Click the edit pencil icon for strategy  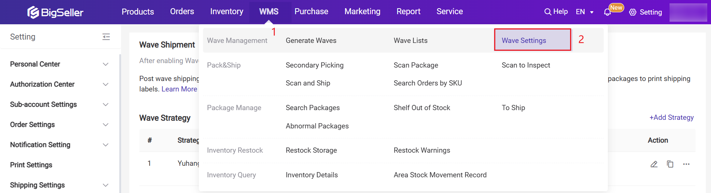654,164
